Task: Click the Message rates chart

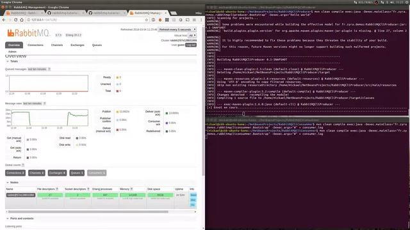Action: [x=49, y=118]
